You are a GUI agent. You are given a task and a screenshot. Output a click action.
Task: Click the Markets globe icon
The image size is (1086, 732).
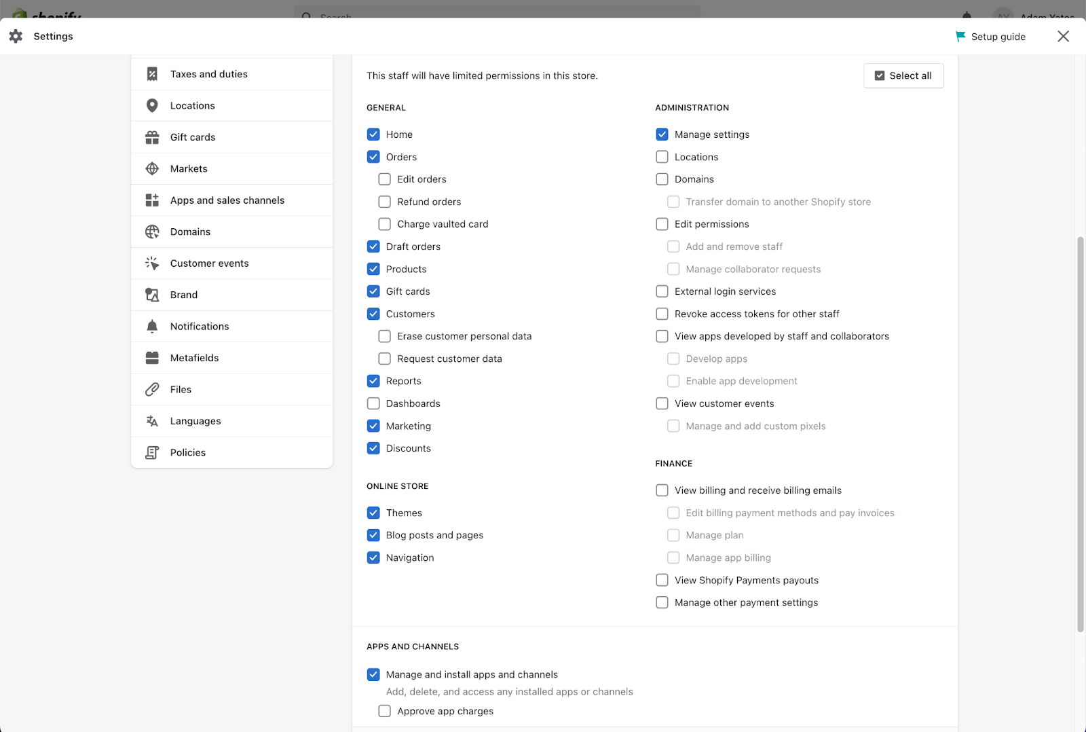click(x=152, y=168)
